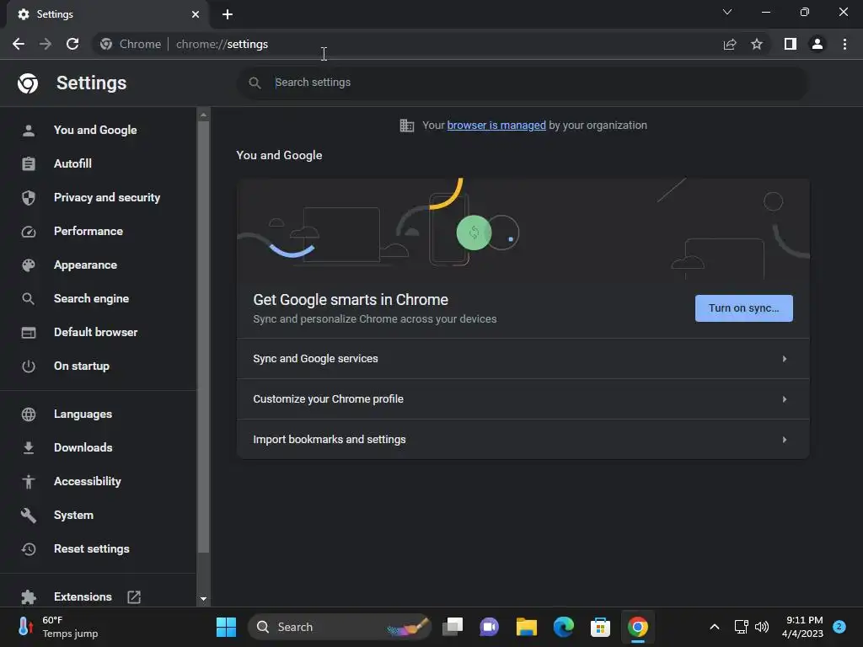Launch Microsoft Edge from the taskbar

tap(564, 627)
